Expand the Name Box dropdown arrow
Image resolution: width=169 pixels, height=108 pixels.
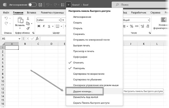[x=19, y=38]
